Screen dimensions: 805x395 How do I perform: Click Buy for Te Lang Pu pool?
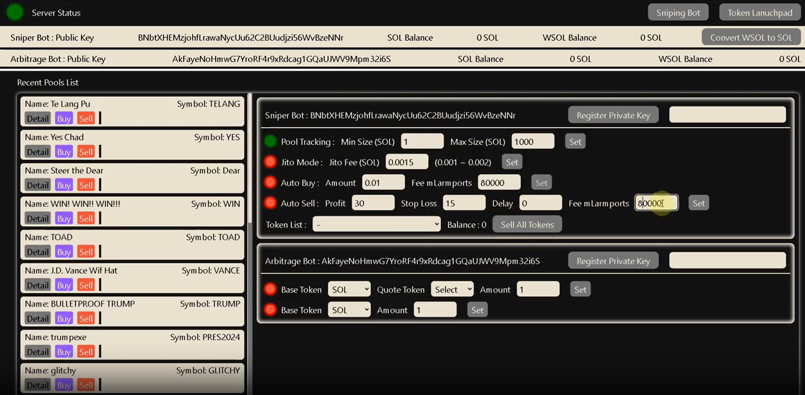[x=64, y=118]
